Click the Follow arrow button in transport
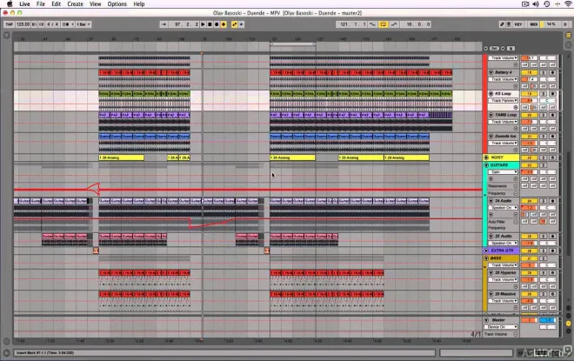Image resolution: width=574 pixels, height=361 pixels. pyautogui.click(x=164, y=24)
